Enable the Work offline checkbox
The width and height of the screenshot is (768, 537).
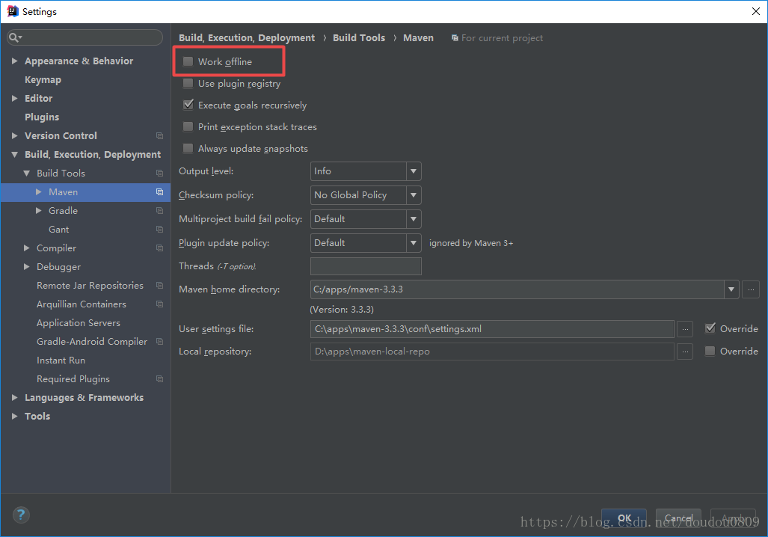click(188, 62)
